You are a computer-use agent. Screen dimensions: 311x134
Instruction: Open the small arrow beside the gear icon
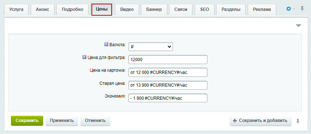pyautogui.click(x=294, y=9)
